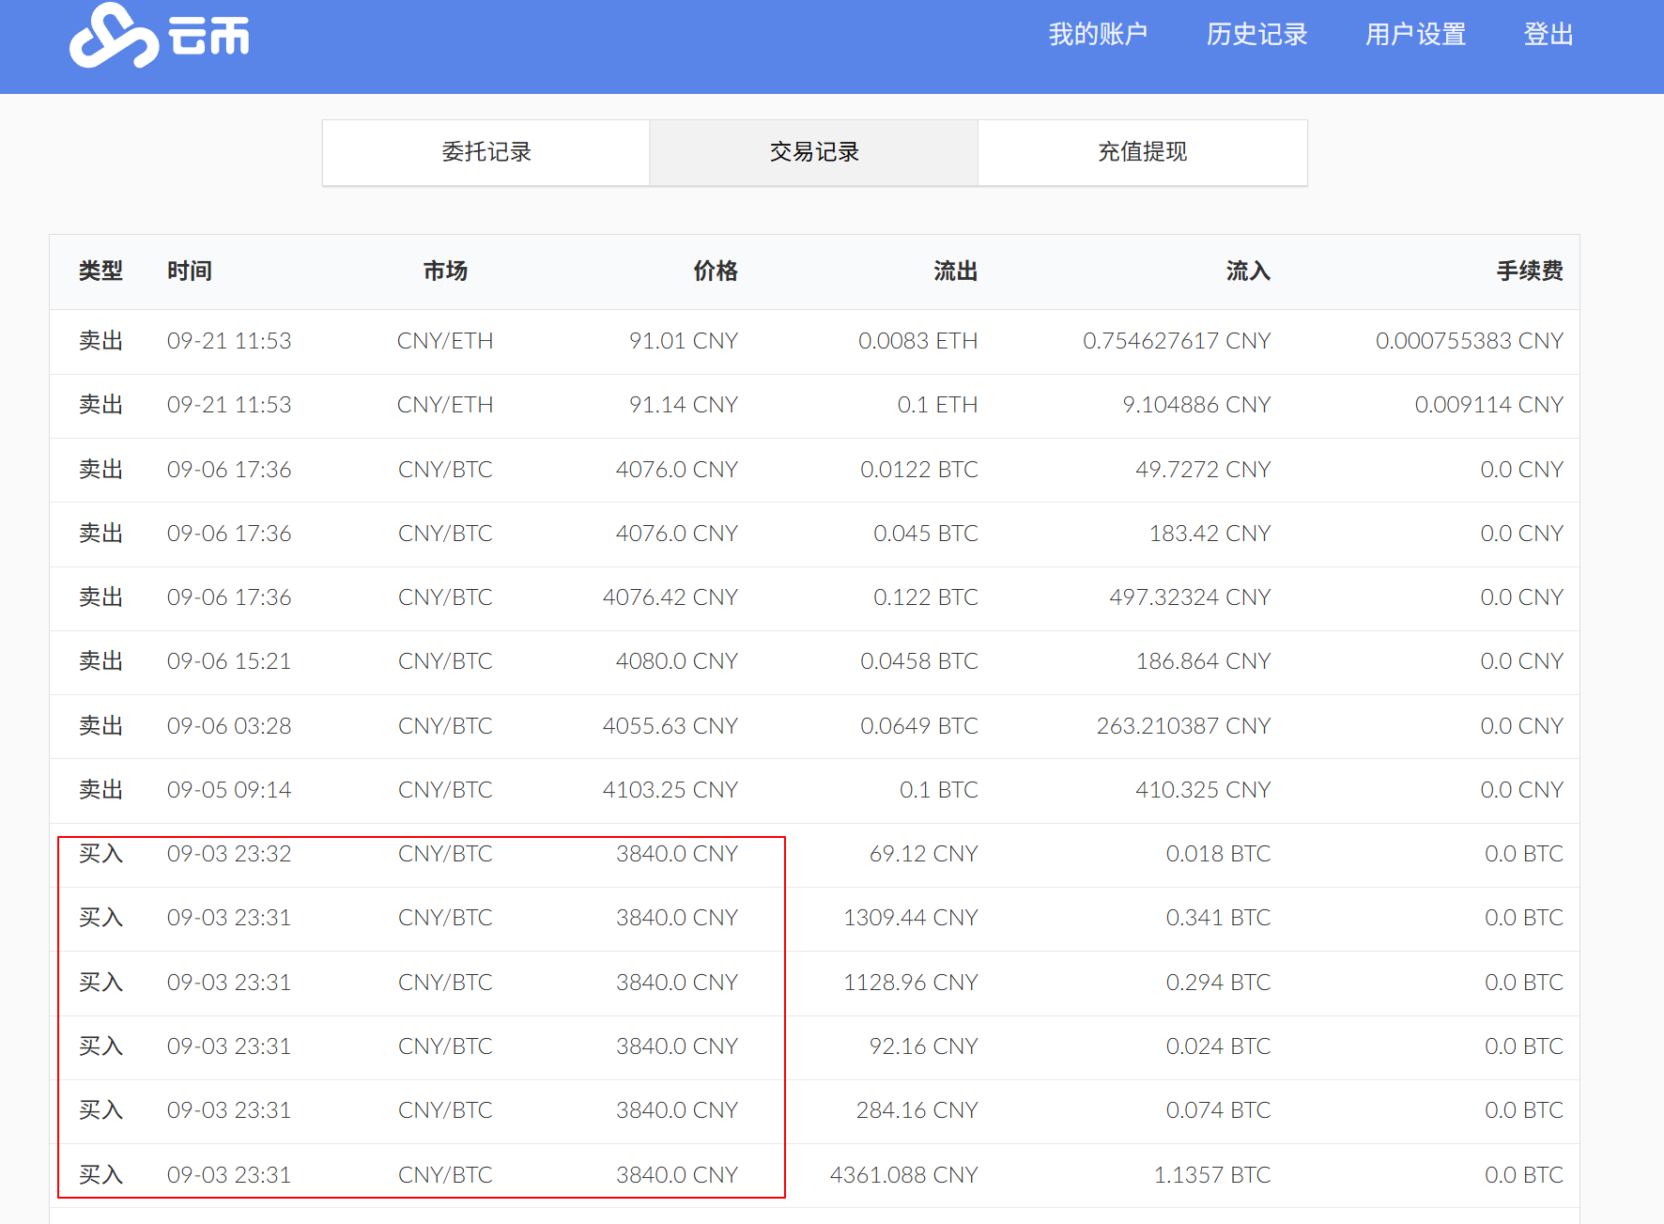Click the 类型 column header

[x=100, y=271]
